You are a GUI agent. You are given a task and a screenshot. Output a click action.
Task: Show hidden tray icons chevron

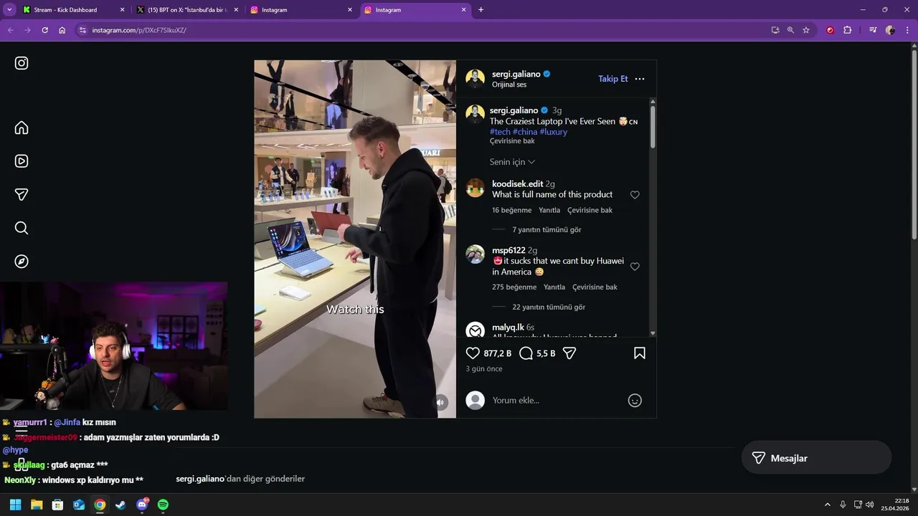(827, 505)
